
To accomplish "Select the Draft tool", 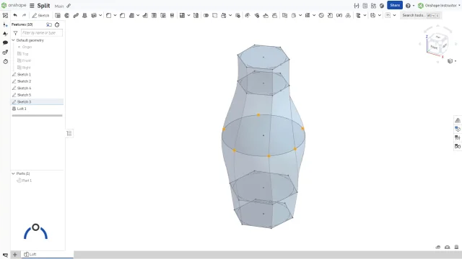I will click(x=131, y=15).
